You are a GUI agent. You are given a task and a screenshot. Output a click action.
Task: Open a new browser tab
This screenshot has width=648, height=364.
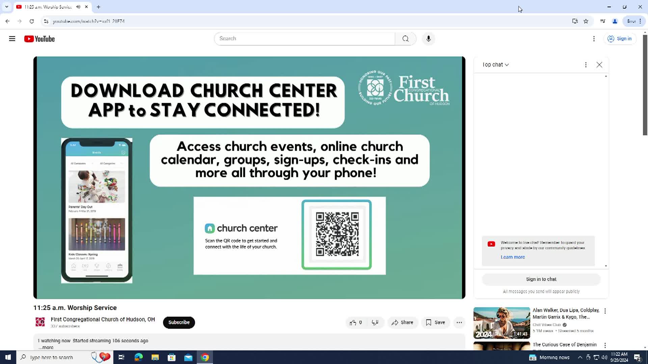click(99, 7)
